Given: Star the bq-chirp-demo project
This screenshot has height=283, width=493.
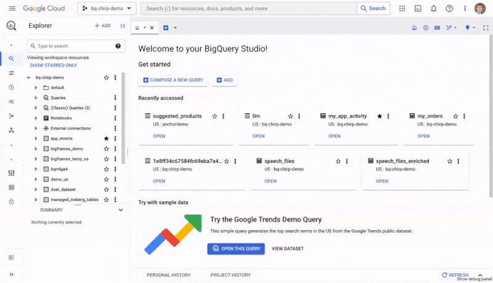Looking at the screenshot, I should pyautogui.click(x=106, y=78).
